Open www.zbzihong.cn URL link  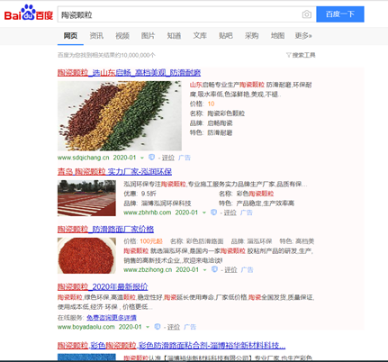[x=148, y=270]
